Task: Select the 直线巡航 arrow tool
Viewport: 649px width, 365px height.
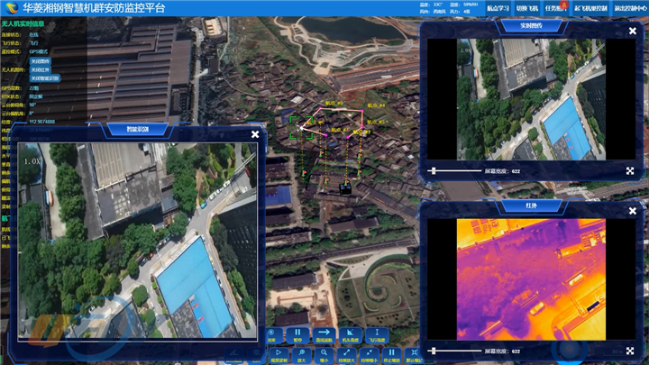Action: 324,334
